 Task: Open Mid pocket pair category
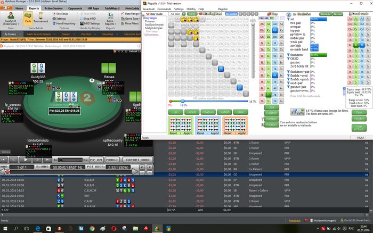pyautogui.click(x=153, y=28)
